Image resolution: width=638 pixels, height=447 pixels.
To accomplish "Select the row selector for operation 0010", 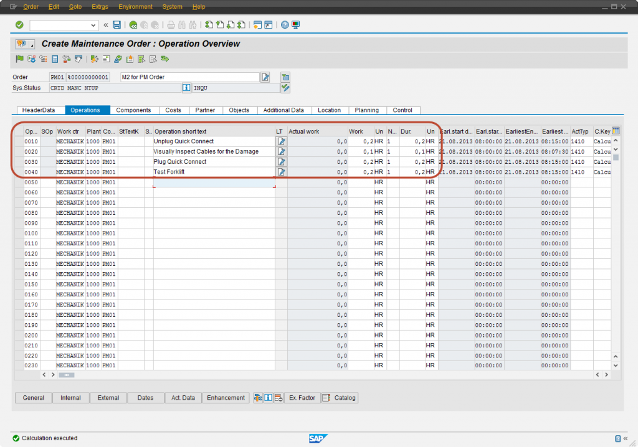I will click(x=19, y=141).
